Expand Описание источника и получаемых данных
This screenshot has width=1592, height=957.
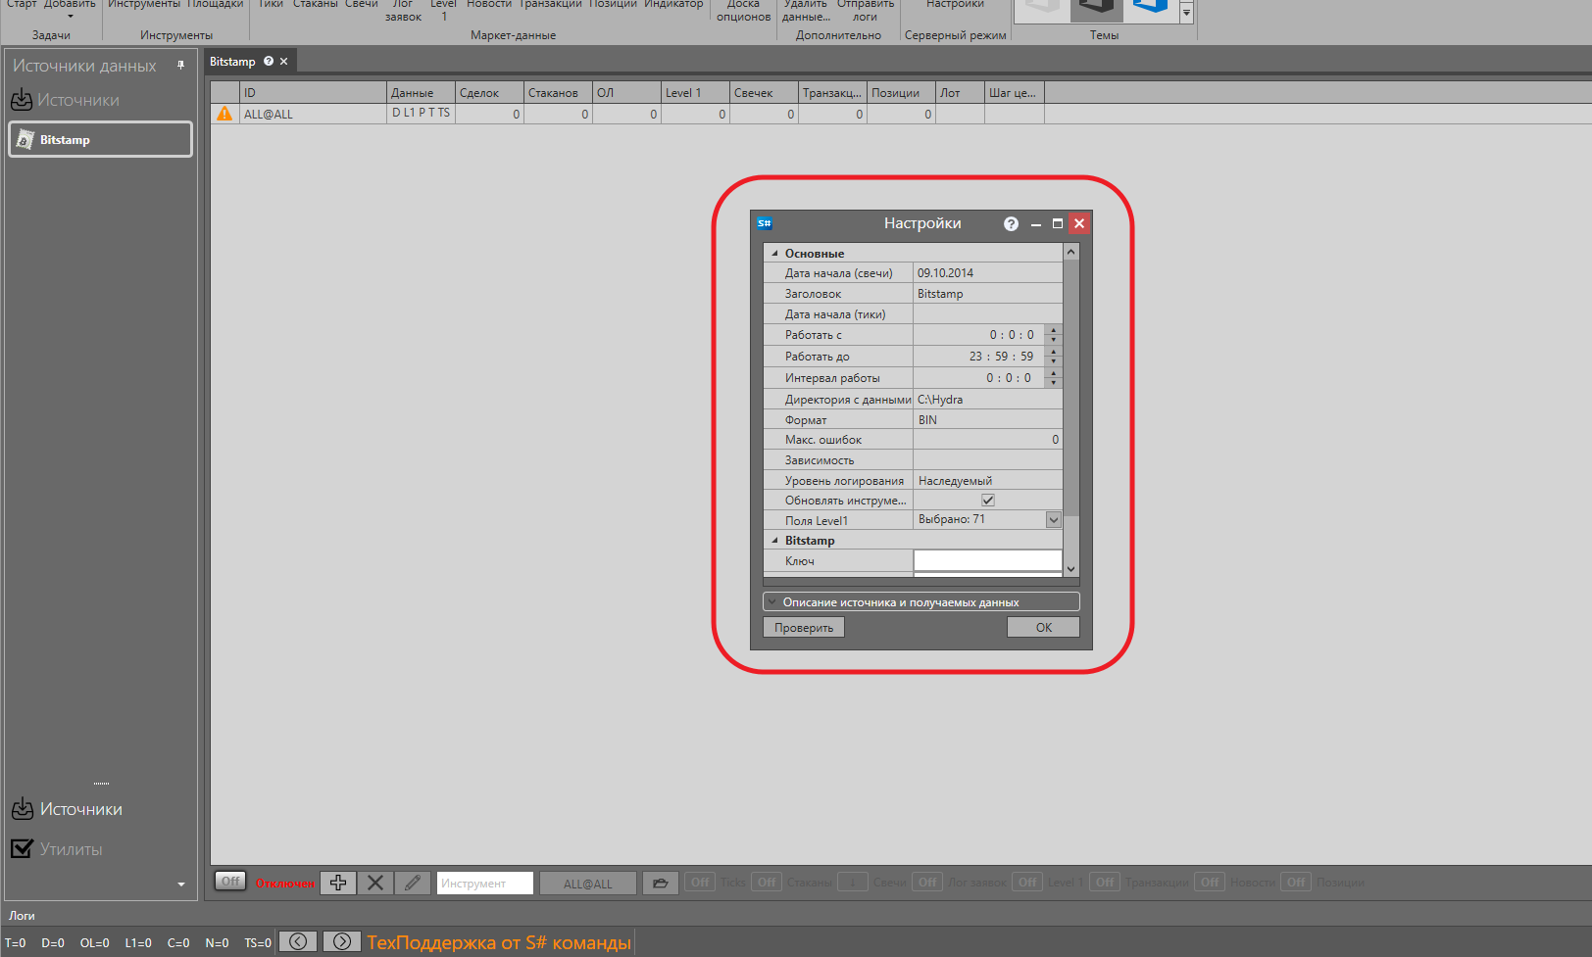pyautogui.click(x=920, y=602)
